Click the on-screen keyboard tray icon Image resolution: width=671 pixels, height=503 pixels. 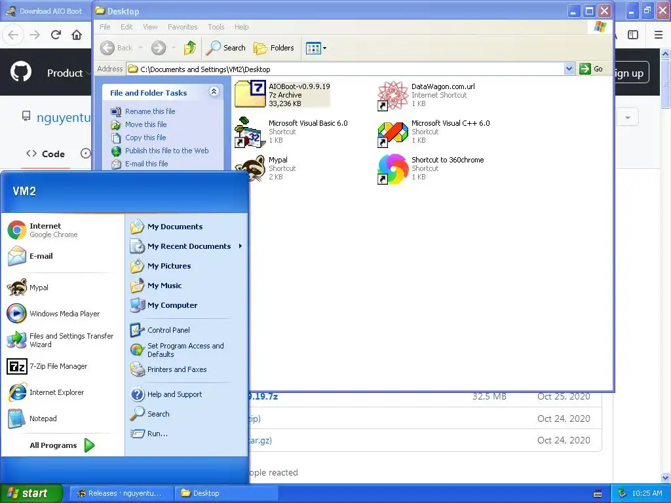pyautogui.click(x=598, y=494)
